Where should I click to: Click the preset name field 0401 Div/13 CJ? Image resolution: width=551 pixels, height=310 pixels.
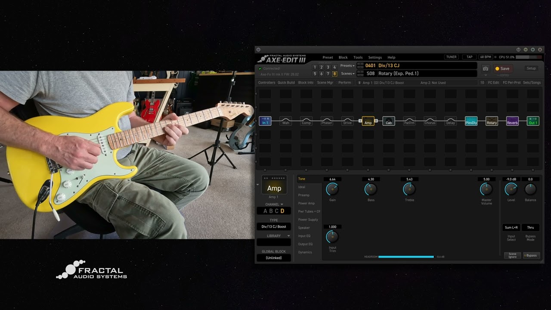pyautogui.click(x=420, y=65)
